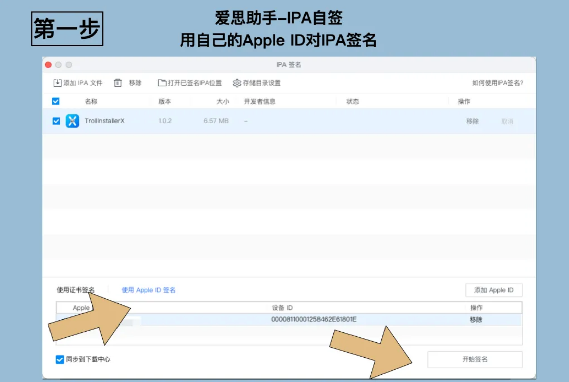Image resolution: width=569 pixels, height=382 pixels.
Task: Click the trash can remove icon
Action: pyautogui.click(x=118, y=83)
